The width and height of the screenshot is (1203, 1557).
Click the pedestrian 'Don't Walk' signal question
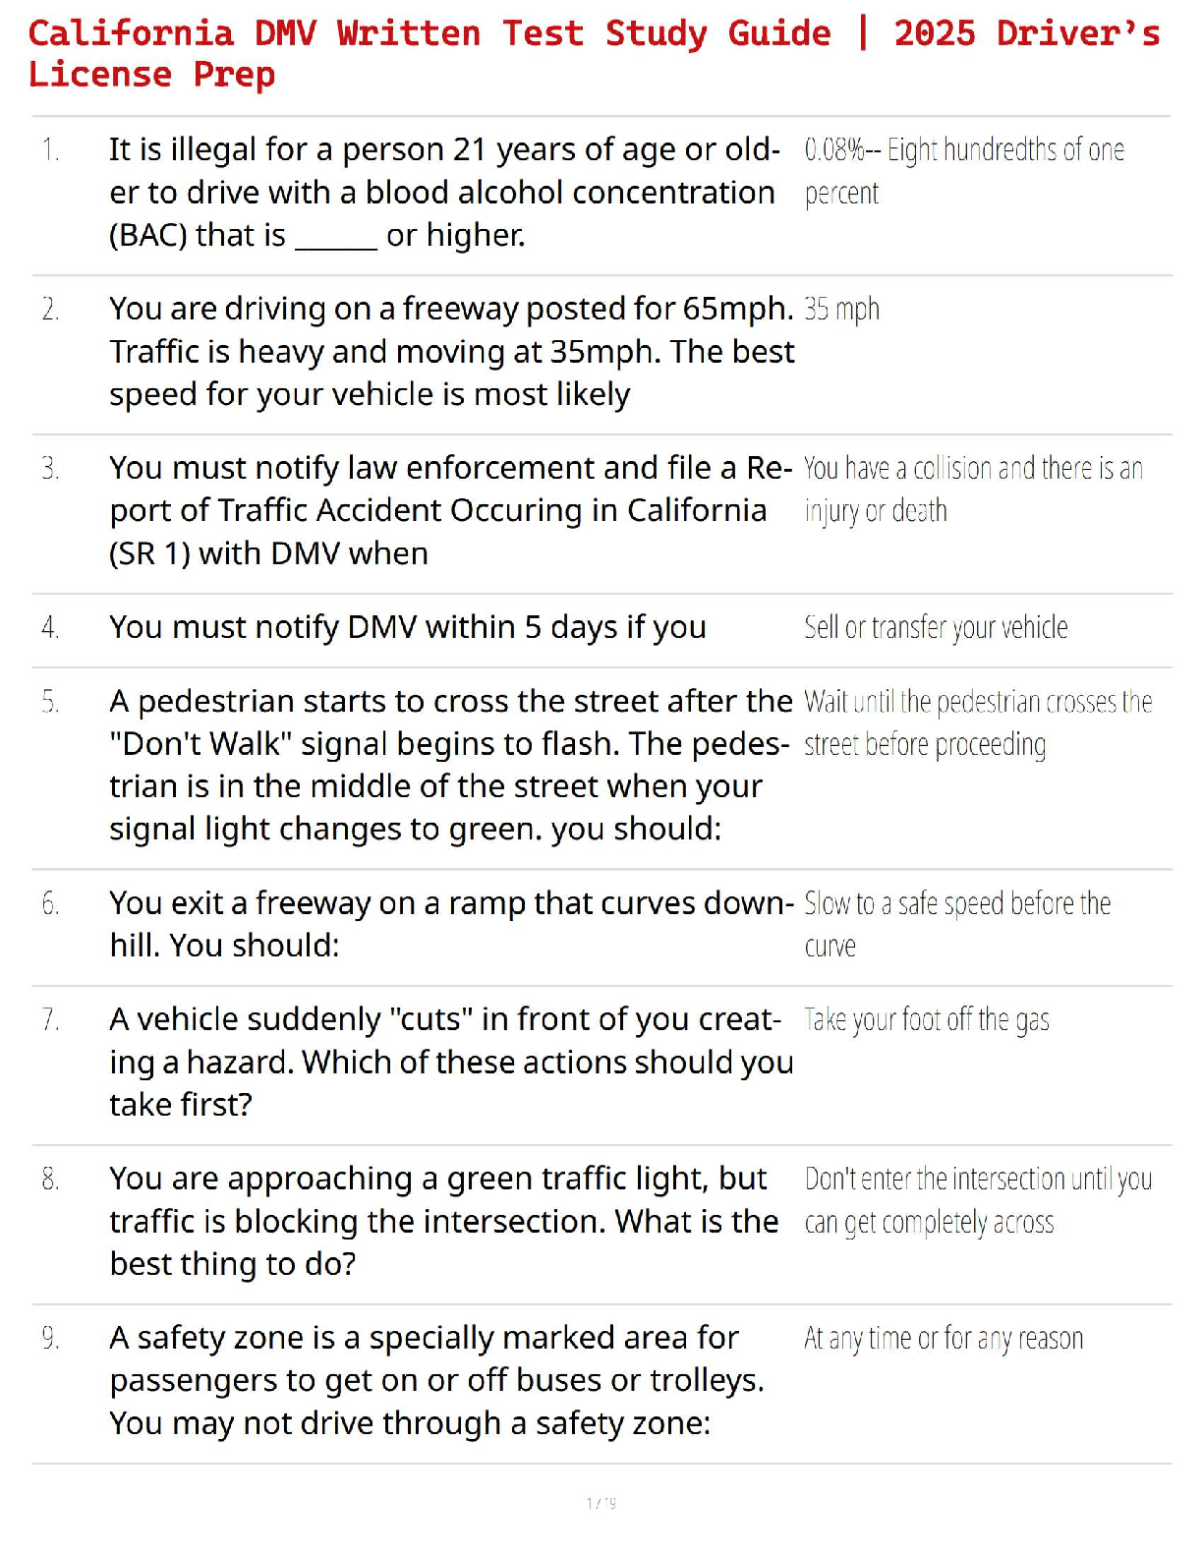[x=450, y=765]
